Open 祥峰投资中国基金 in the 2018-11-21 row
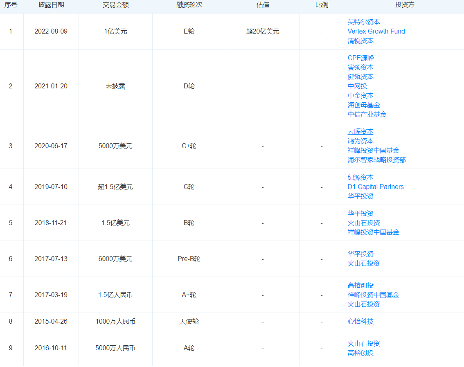This screenshot has height=367, width=464. (374, 233)
